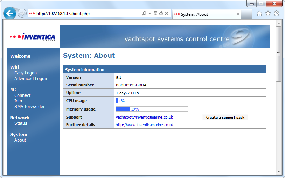This screenshot has width=285, height=178.
Task: Open http://www.inventicamarine.co.uk link
Action: click(145, 125)
